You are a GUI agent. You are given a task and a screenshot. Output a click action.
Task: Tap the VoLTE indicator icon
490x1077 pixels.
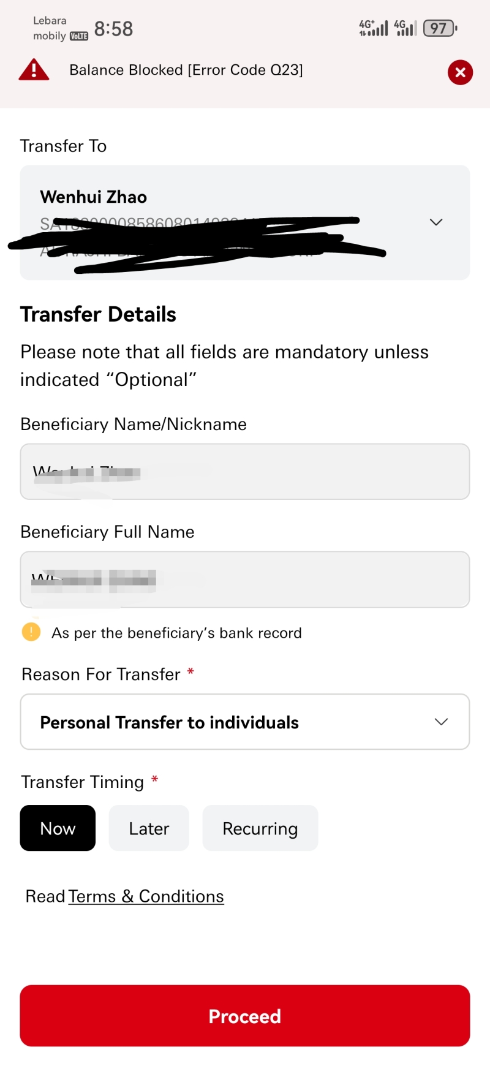[79, 36]
